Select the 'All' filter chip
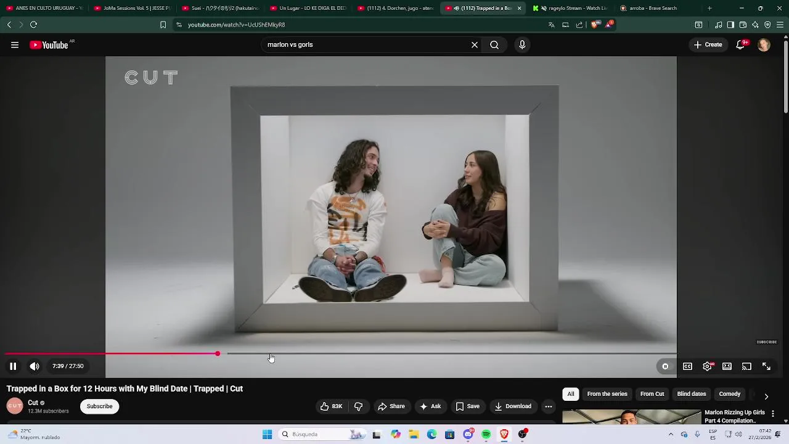789x444 pixels. [x=571, y=394]
